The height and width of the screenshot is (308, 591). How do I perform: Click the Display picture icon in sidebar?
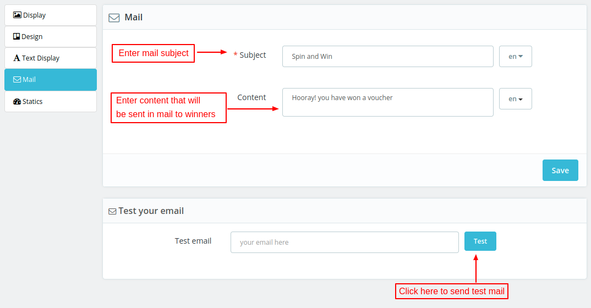(17, 15)
